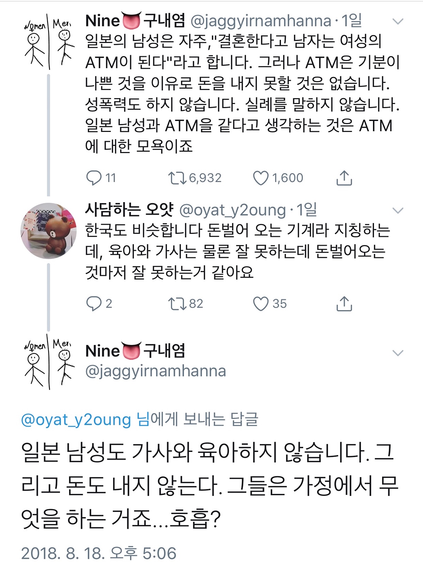Viewport: 423px width, 575px height.
Task: Open the 사담하는 오얏 display name
Action: [x=129, y=210]
